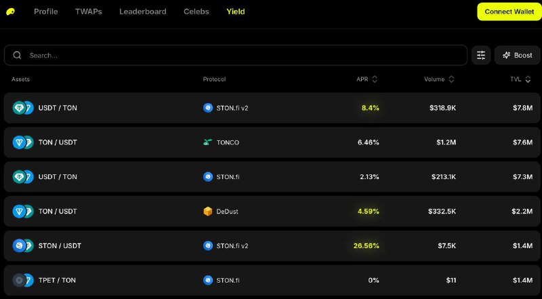Click the STON.fi v2 protocol icon in the USDT / TON row
The height and width of the screenshot is (299, 542).
coord(208,108)
